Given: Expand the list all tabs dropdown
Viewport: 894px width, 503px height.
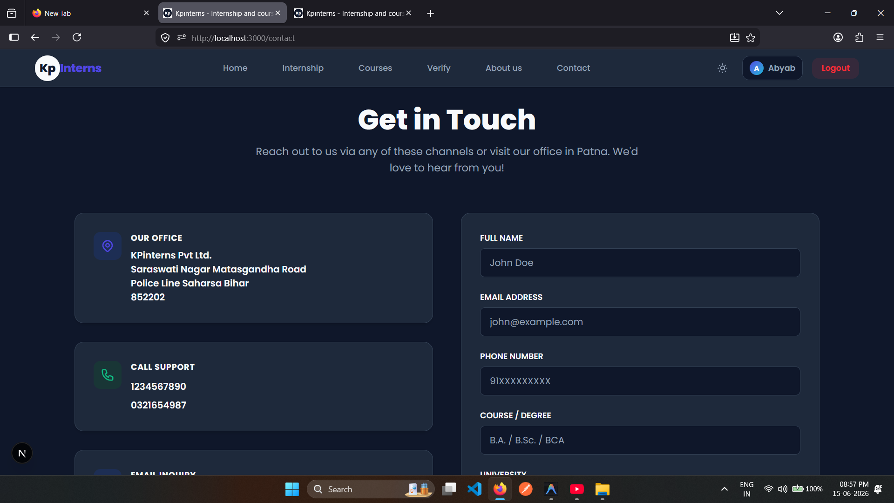Looking at the screenshot, I should 779,13.
